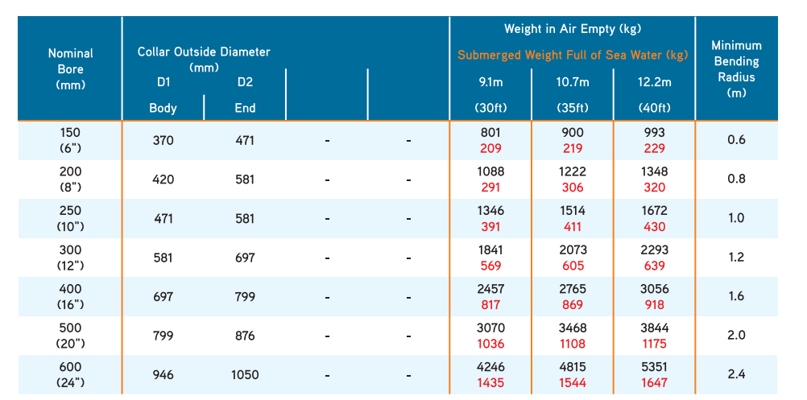Click the Minimum Bending Radius header
Screen dimensions: 807x400
(x=736, y=68)
